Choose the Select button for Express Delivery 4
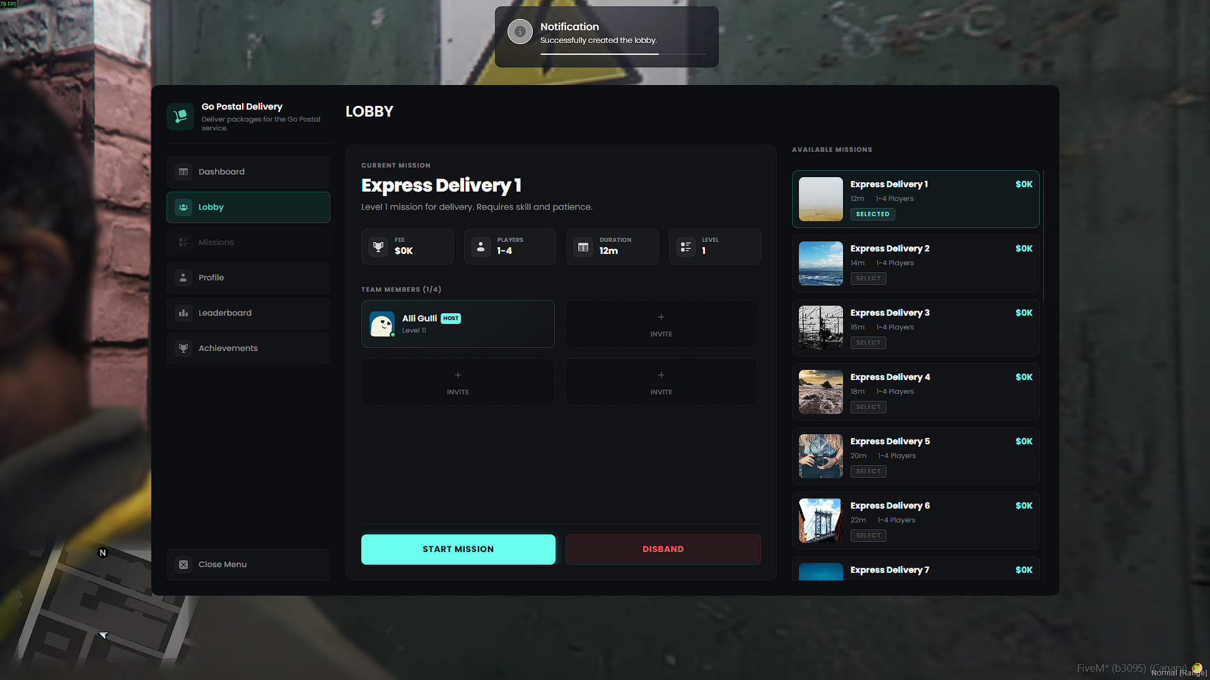The height and width of the screenshot is (680, 1210). (x=868, y=407)
